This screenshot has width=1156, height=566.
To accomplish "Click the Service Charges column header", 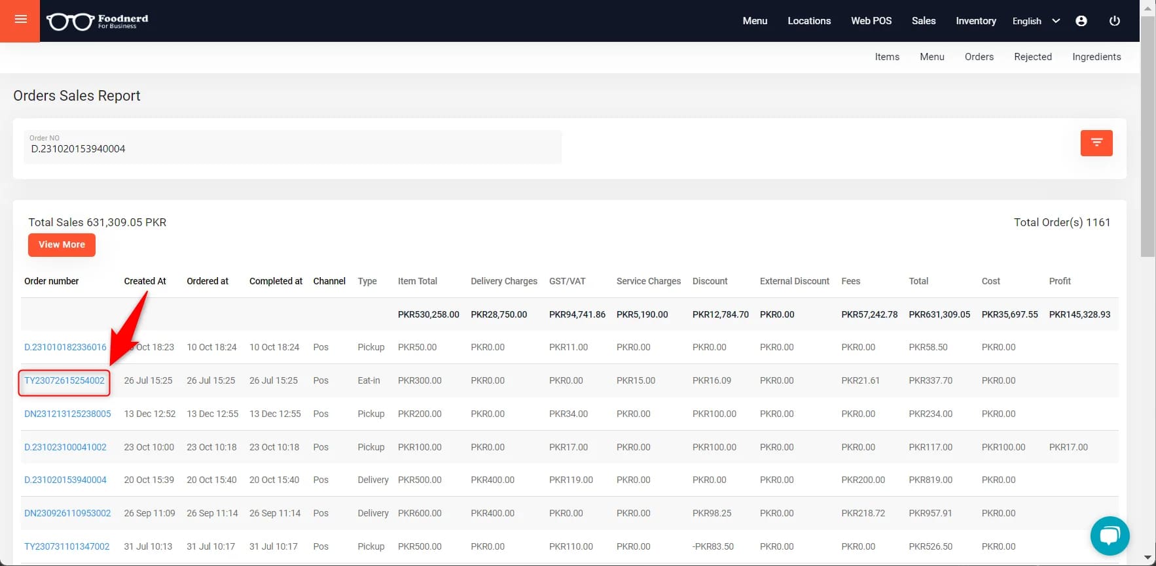I will click(649, 281).
